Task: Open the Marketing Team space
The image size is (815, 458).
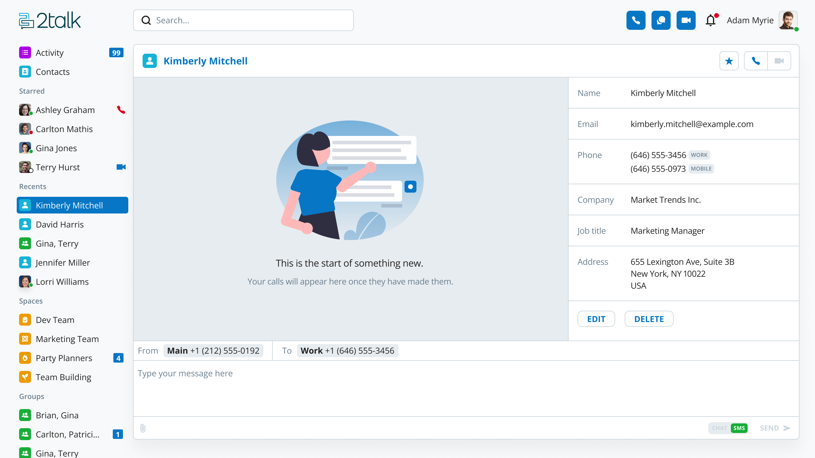Action: click(72, 339)
